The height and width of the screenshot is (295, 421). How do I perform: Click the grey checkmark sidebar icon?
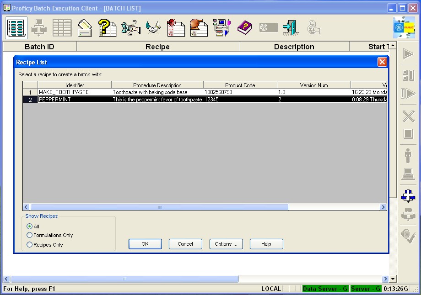click(408, 236)
